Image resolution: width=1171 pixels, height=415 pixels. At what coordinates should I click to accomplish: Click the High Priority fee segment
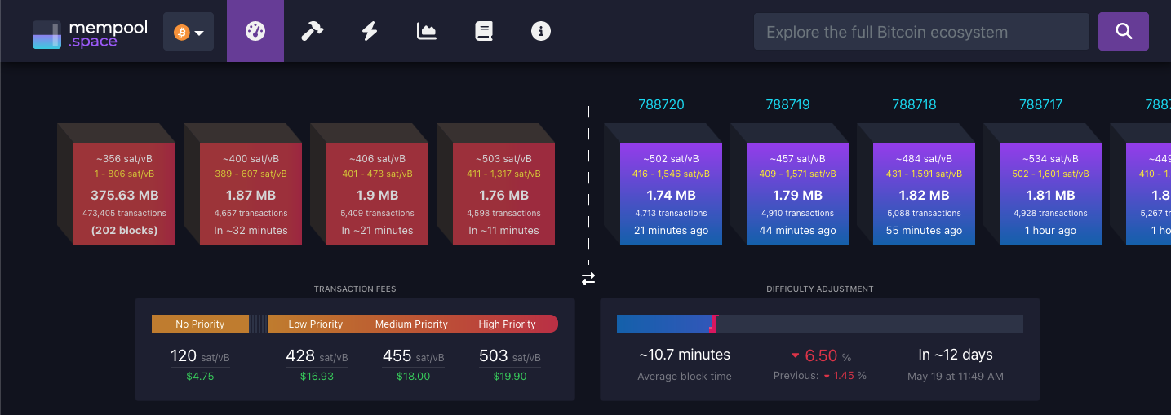coord(508,324)
